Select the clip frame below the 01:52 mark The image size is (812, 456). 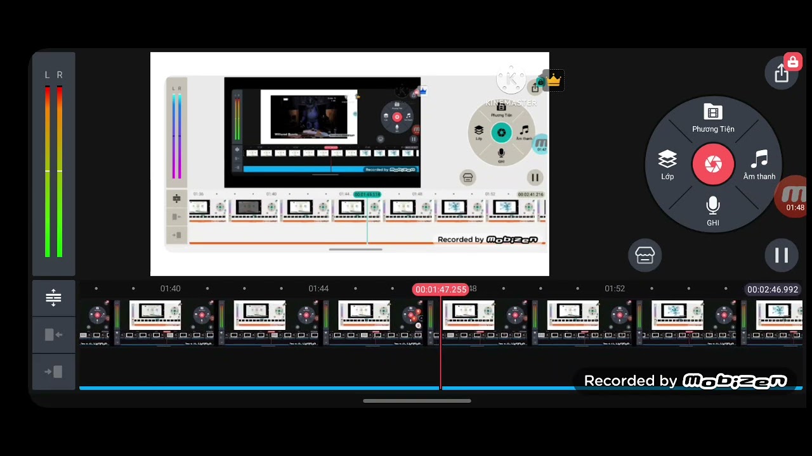tap(584, 322)
